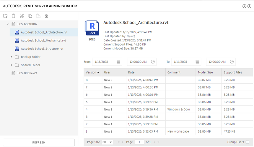Toggle the Group Users checkbox

pyautogui.click(x=247, y=142)
